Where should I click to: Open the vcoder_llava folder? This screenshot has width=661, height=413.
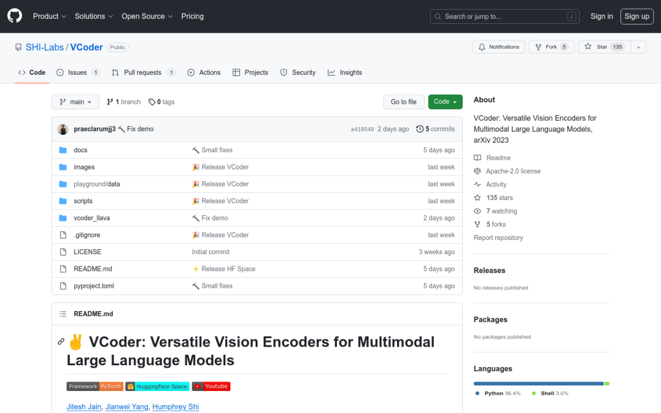[x=92, y=218]
